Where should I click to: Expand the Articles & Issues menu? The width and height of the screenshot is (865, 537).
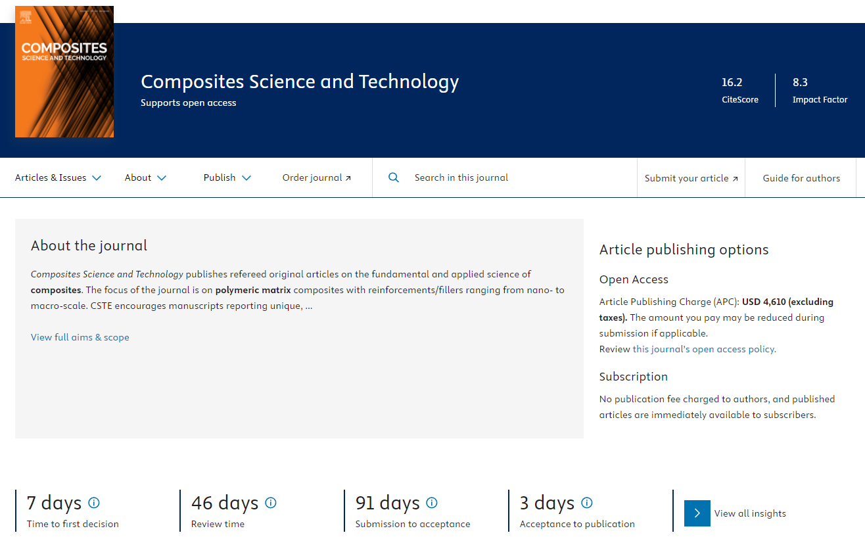[x=58, y=177]
